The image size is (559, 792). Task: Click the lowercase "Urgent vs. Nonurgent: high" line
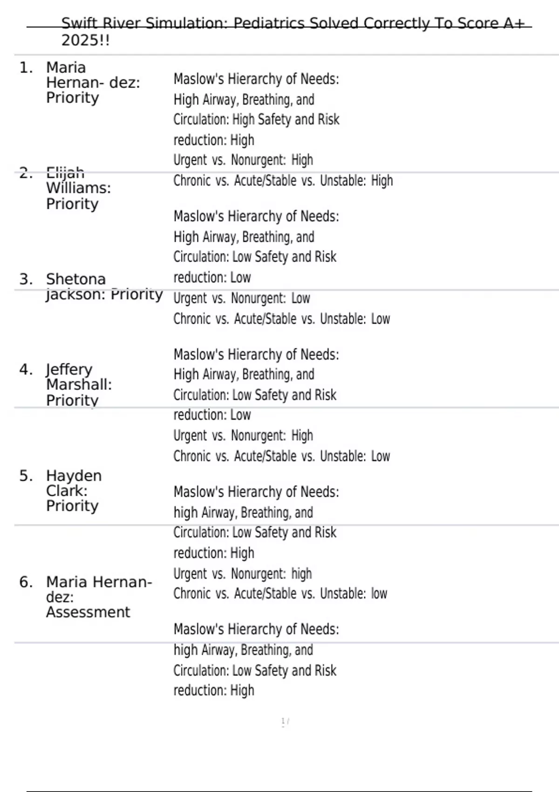[x=242, y=574]
